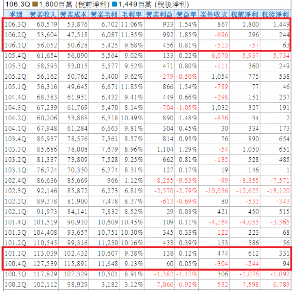Select the 102.1Q quarter cell

coord(16,212)
